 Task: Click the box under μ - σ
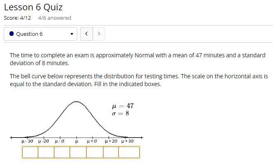(62, 152)
